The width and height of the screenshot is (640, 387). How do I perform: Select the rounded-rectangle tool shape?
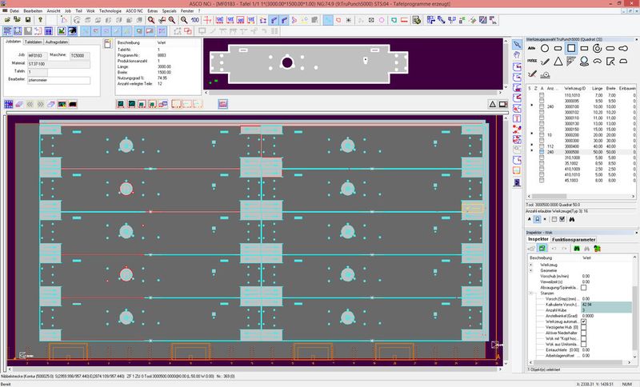(x=558, y=48)
